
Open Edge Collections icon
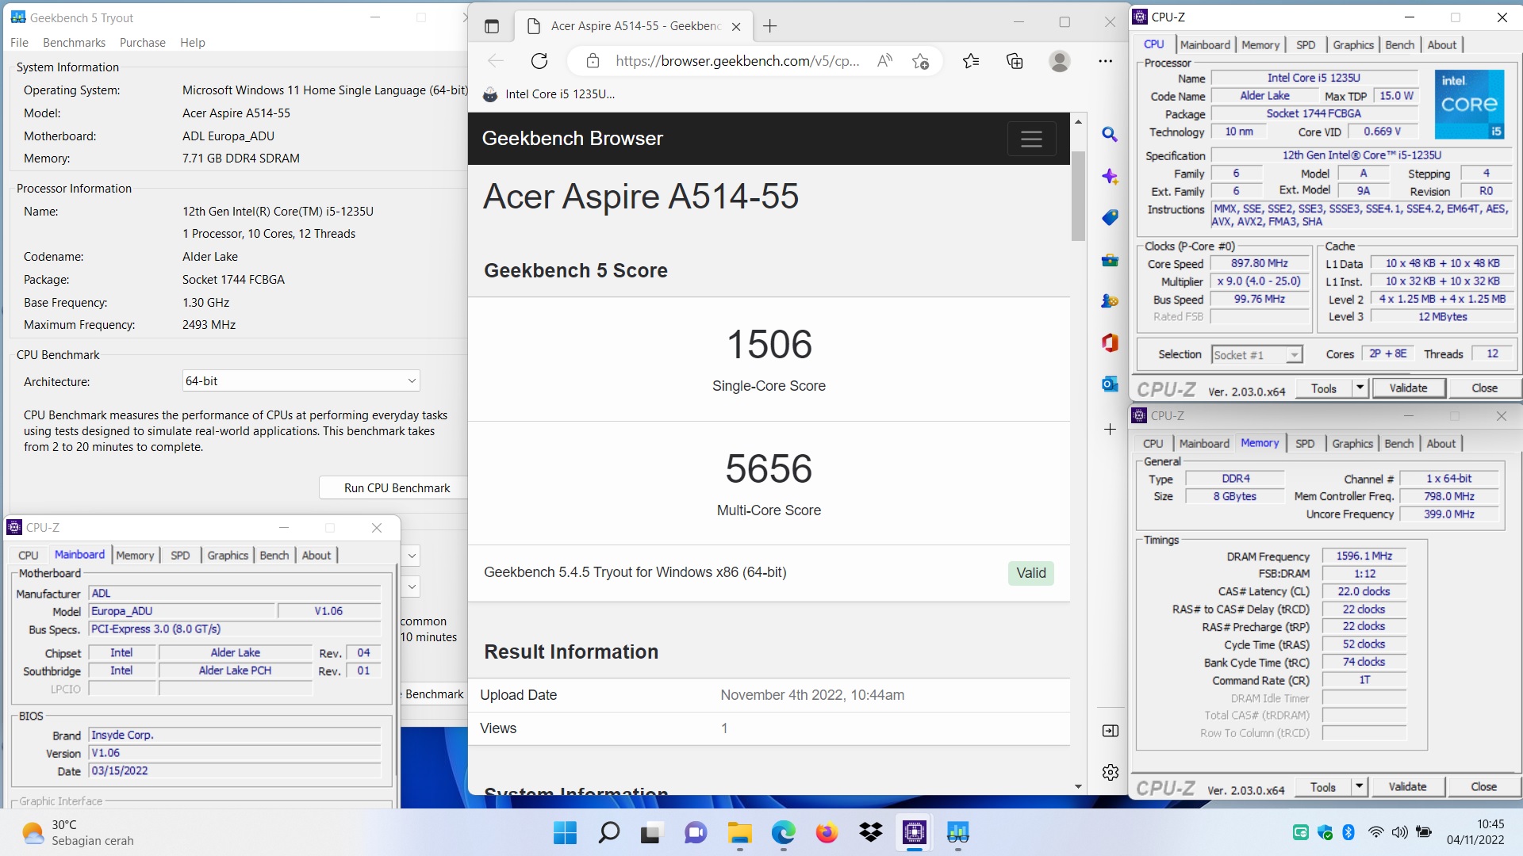[1015, 61]
